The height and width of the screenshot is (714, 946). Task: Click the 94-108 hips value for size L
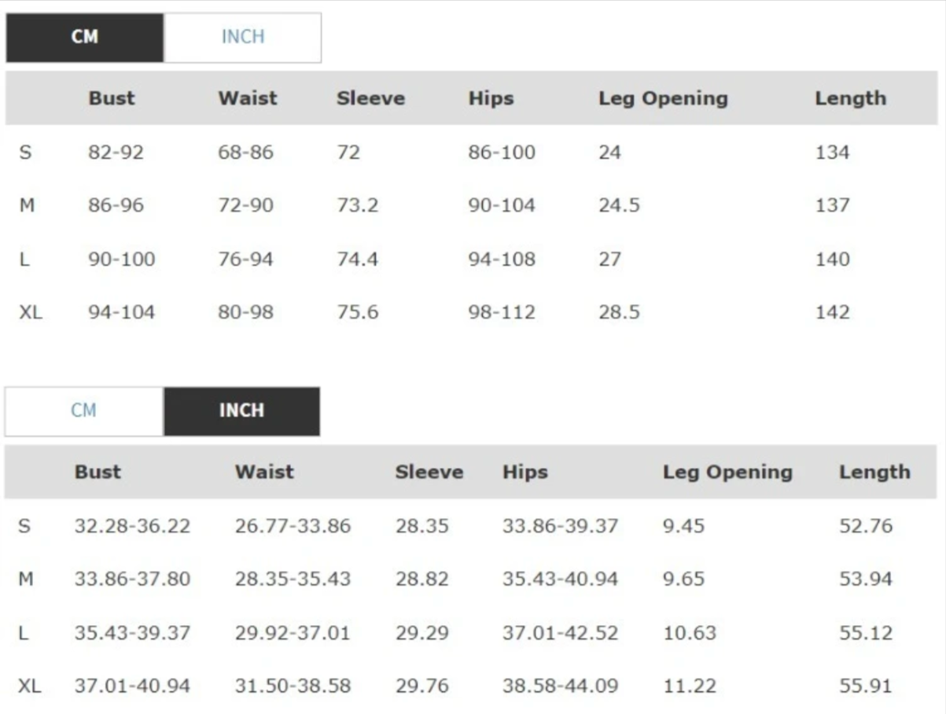point(502,259)
